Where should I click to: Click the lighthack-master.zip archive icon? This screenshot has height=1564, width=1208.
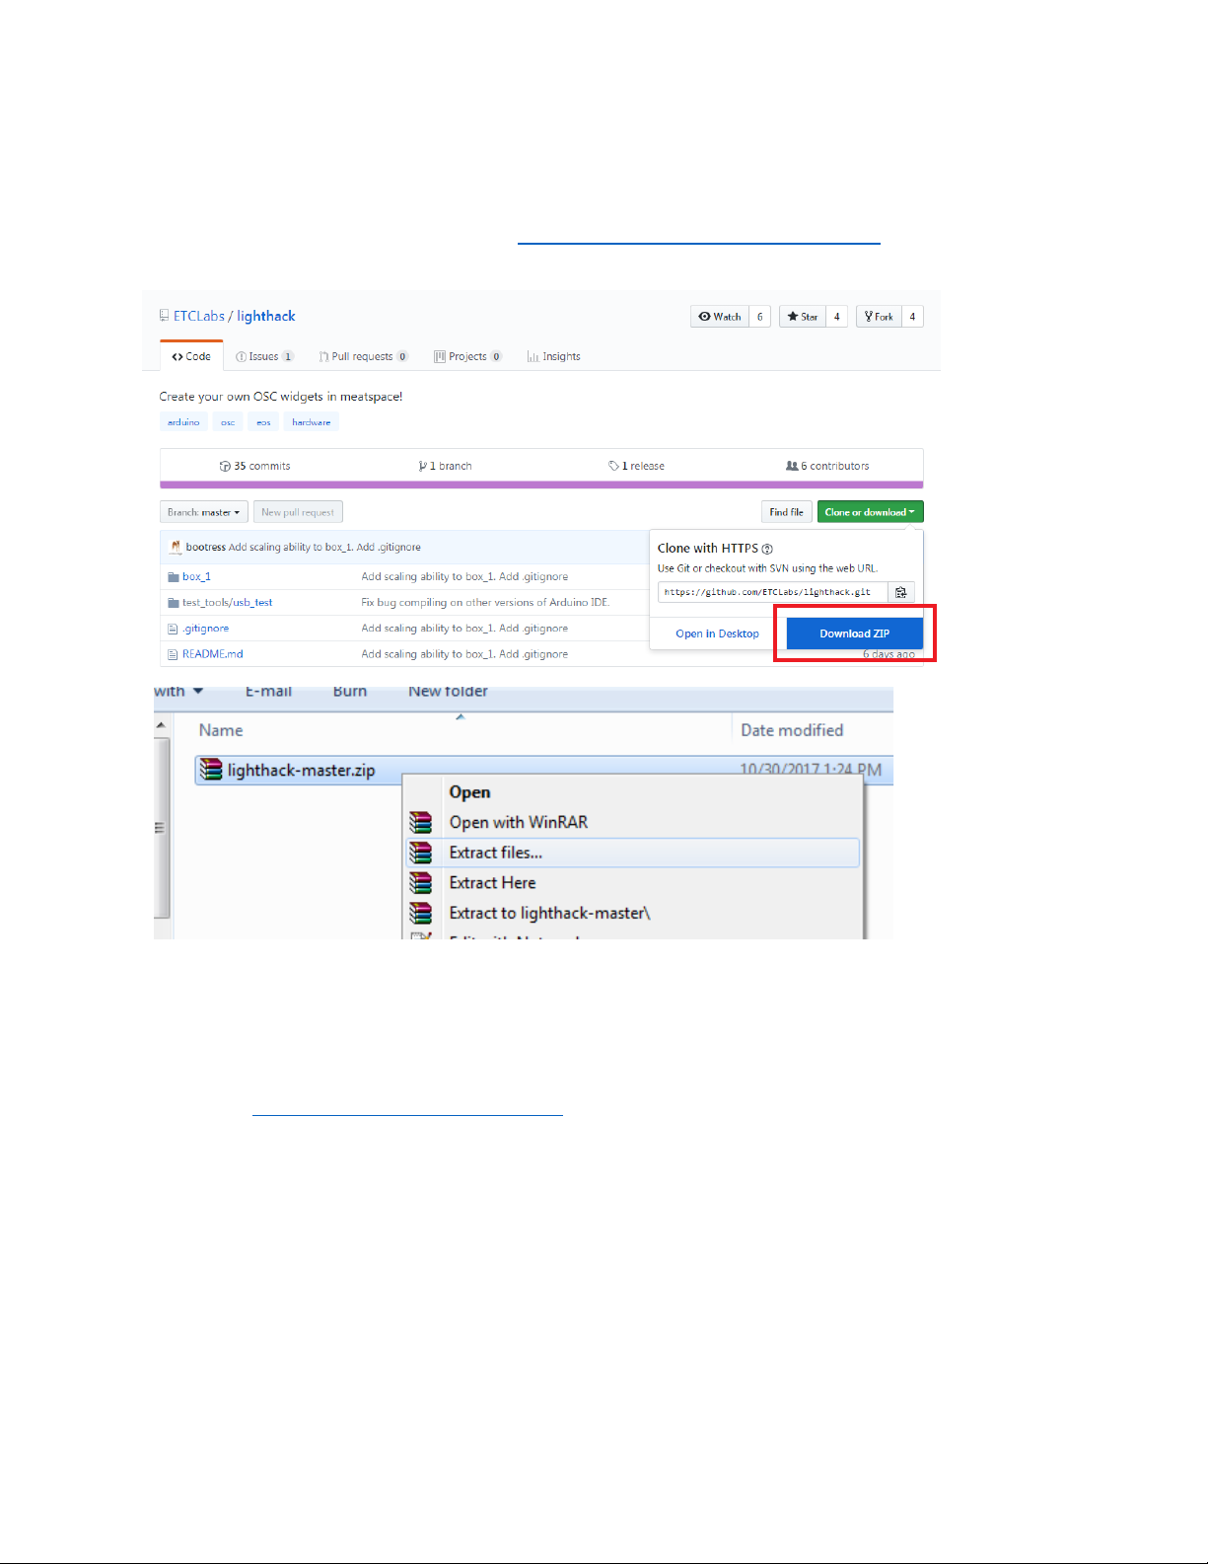(210, 770)
